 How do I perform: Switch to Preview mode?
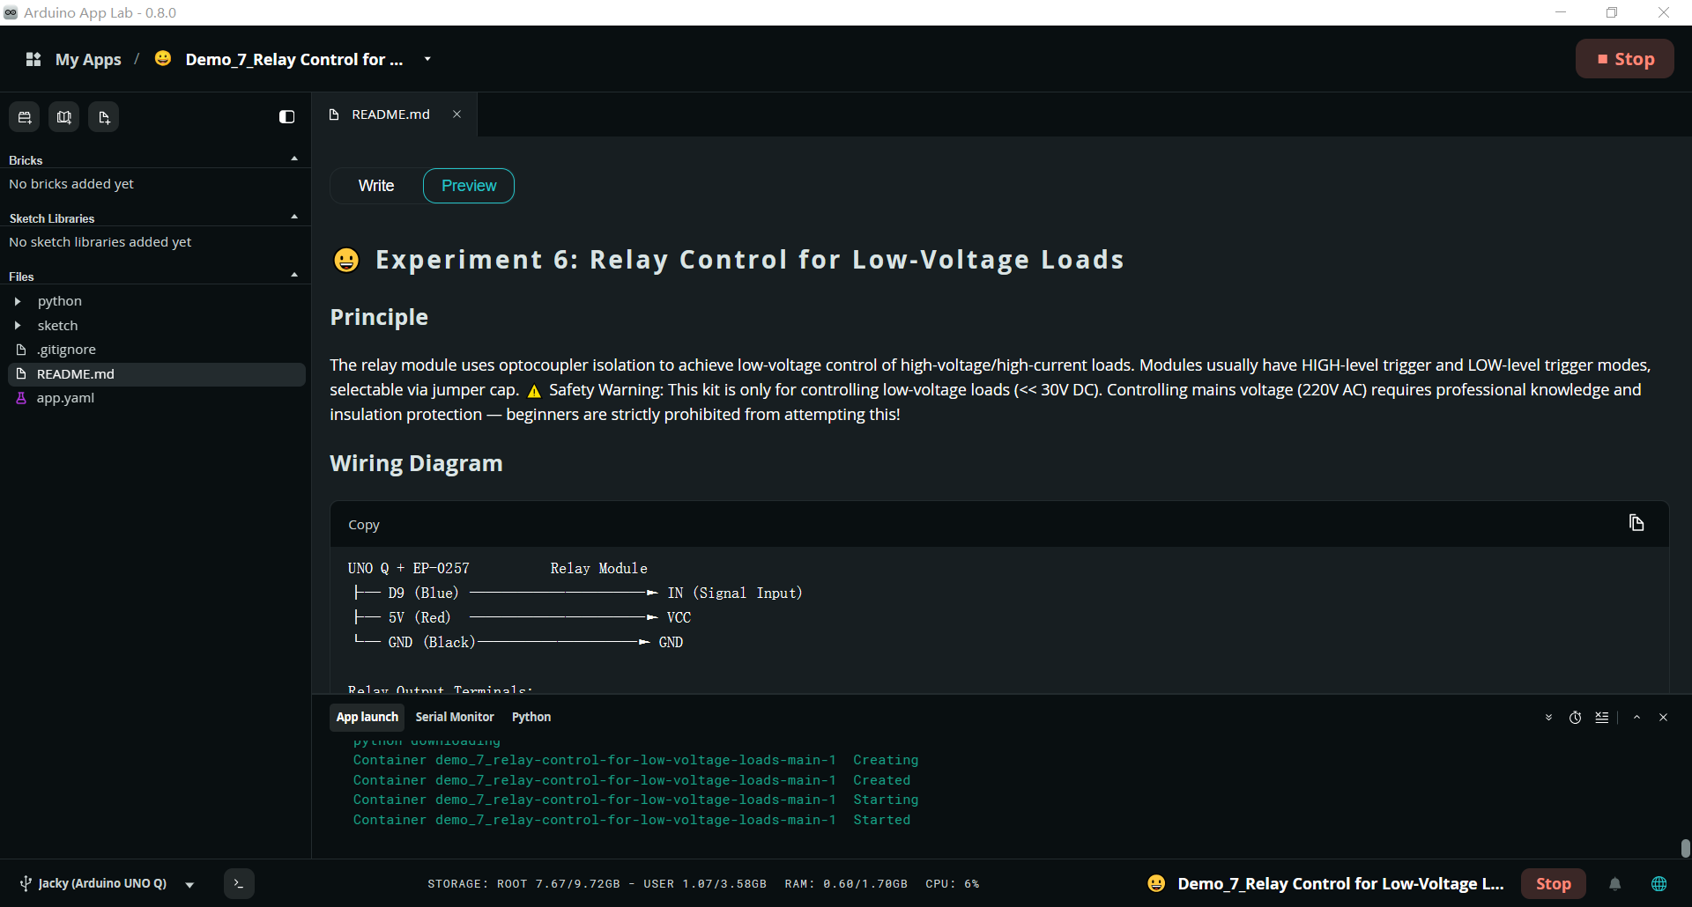(469, 186)
